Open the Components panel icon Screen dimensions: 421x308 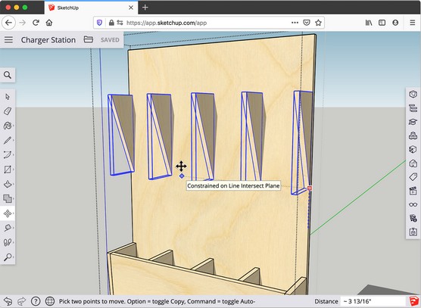pyautogui.click(x=413, y=135)
